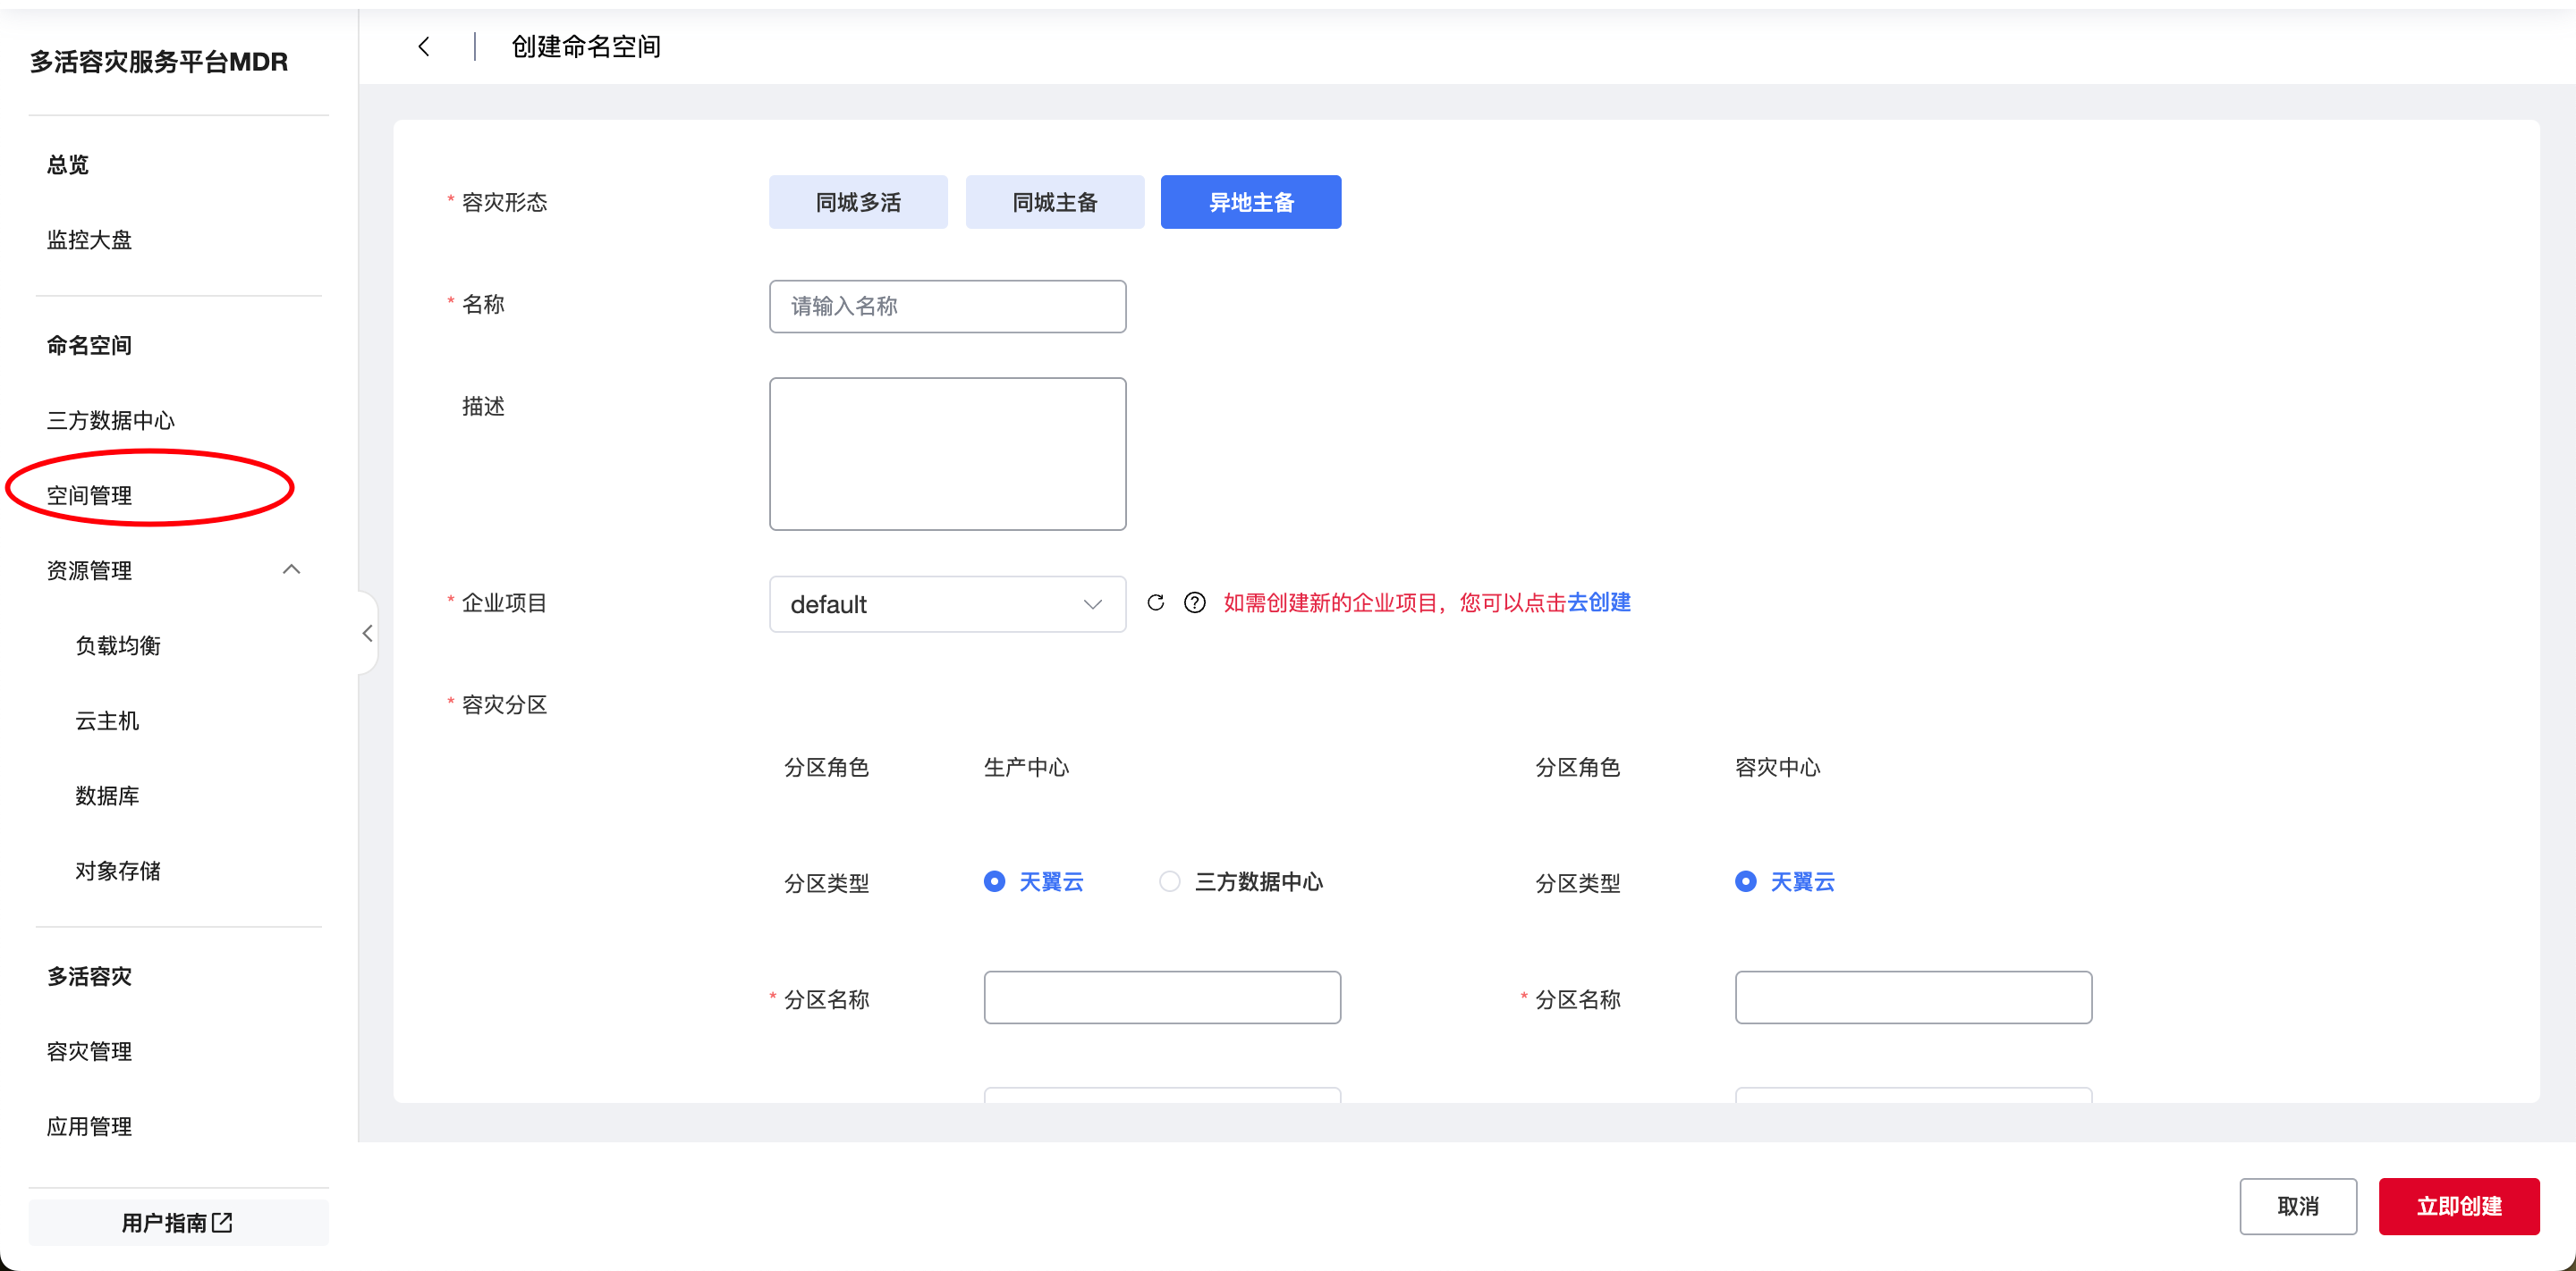
Task: Choose the 同城主备 mode
Action: (x=1054, y=203)
